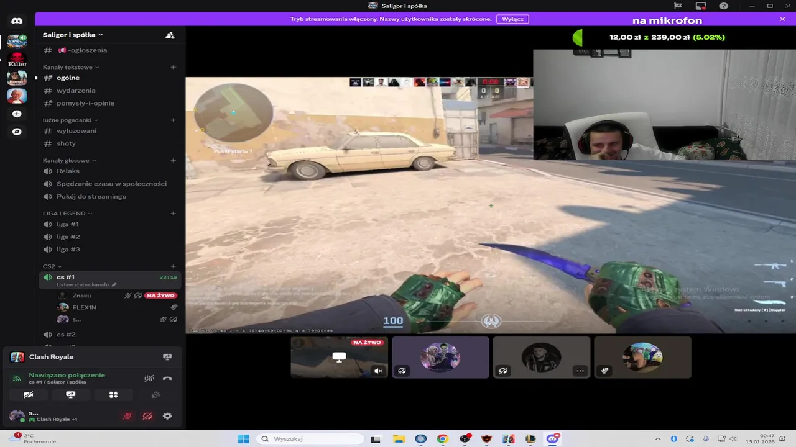The width and height of the screenshot is (796, 447).
Task: Open the ogłoszenia announcement channel
Action: (110, 50)
